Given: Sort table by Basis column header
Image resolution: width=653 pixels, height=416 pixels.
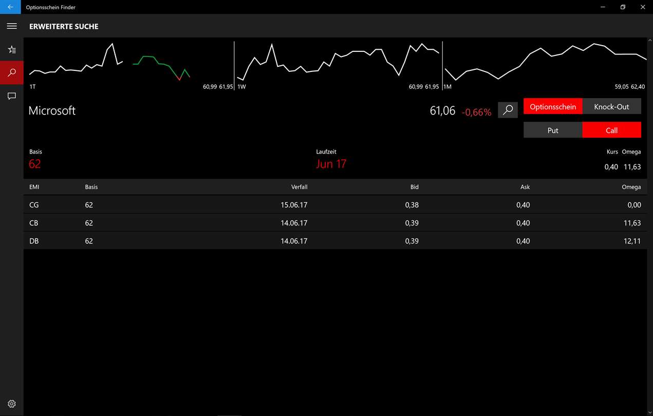Looking at the screenshot, I should point(91,187).
